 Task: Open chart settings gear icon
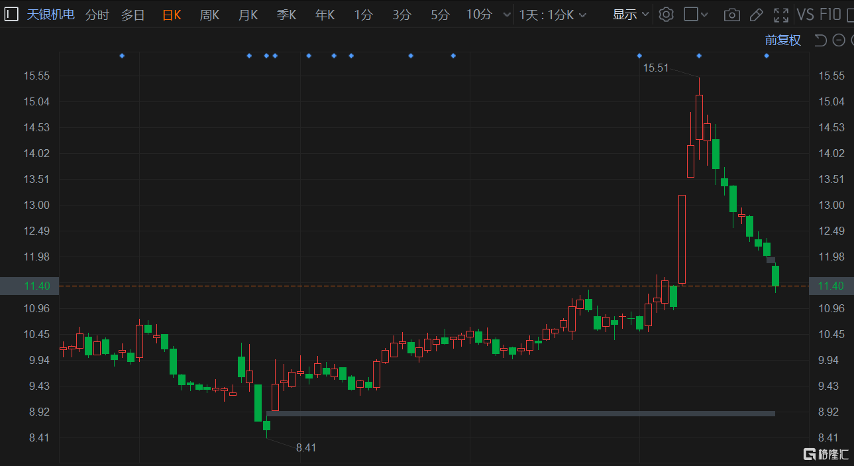coord(667,15)
